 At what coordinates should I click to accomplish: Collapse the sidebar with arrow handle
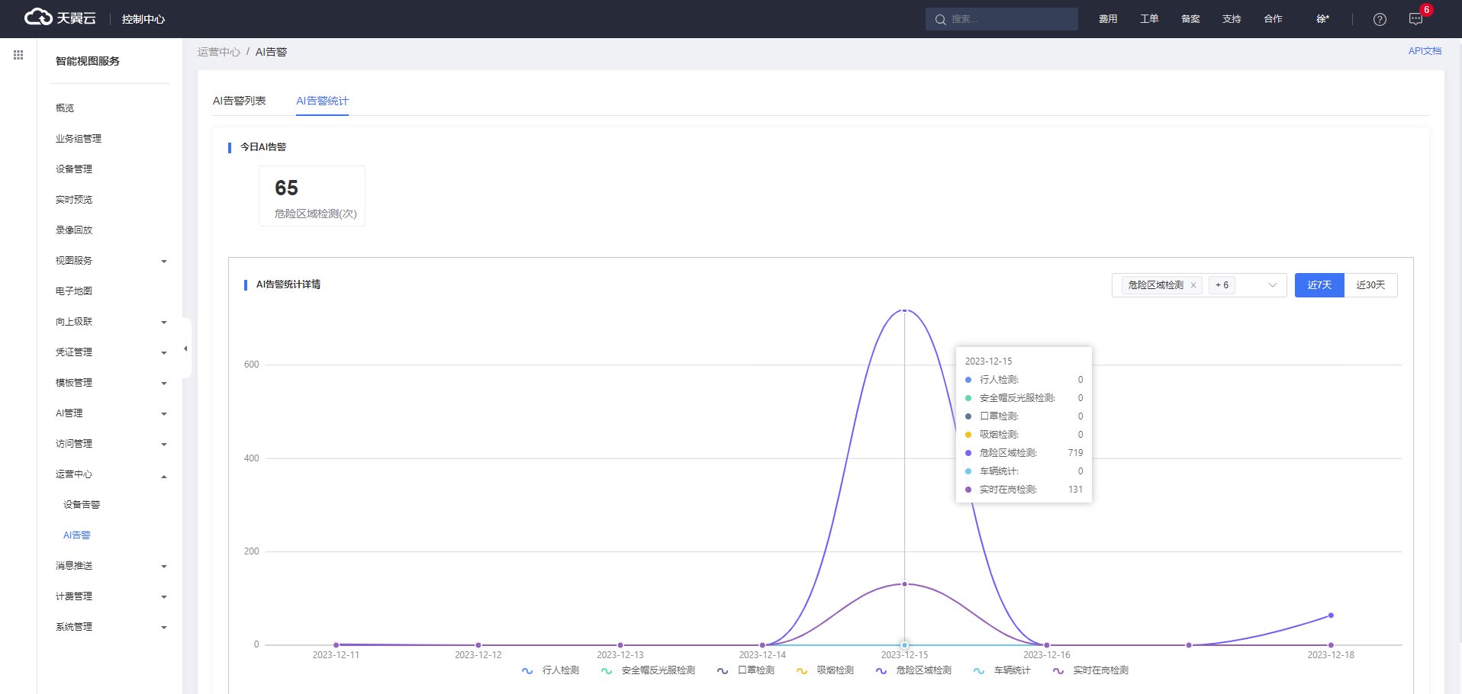click(185, 349)
